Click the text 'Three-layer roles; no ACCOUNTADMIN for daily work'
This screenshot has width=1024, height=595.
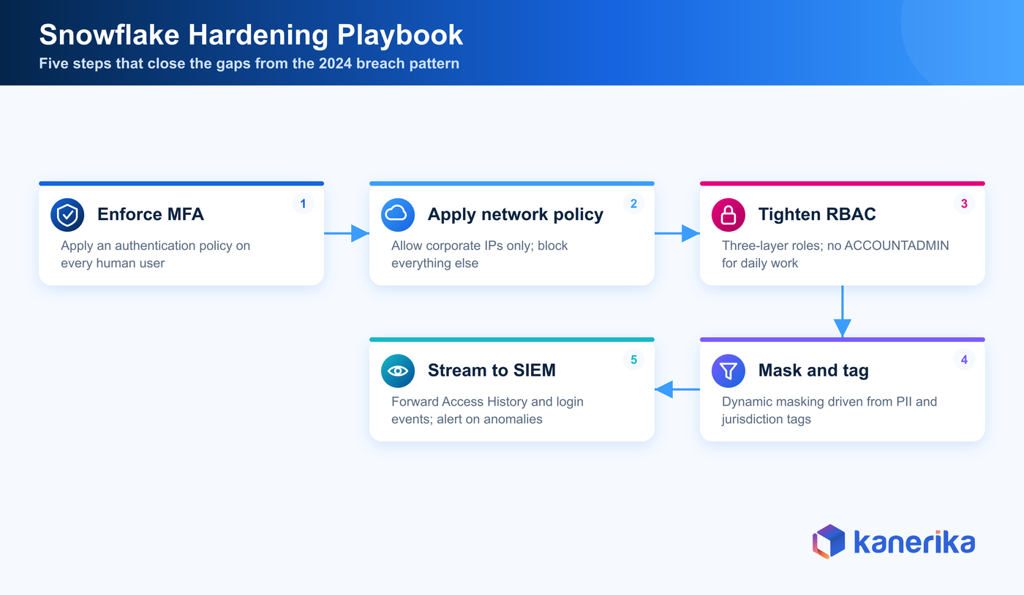click(835, 254)
